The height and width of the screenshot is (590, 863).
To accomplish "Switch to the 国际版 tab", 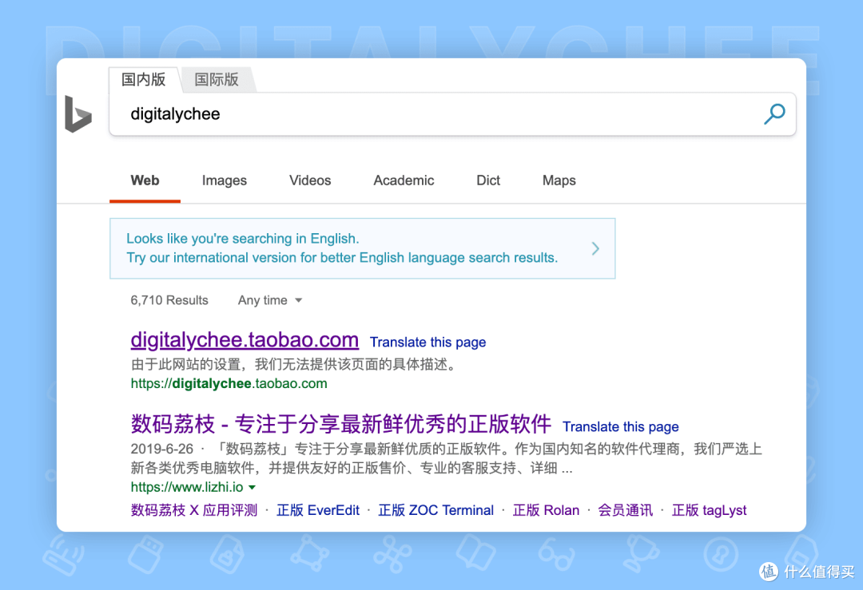I will (x=217, y=80).
